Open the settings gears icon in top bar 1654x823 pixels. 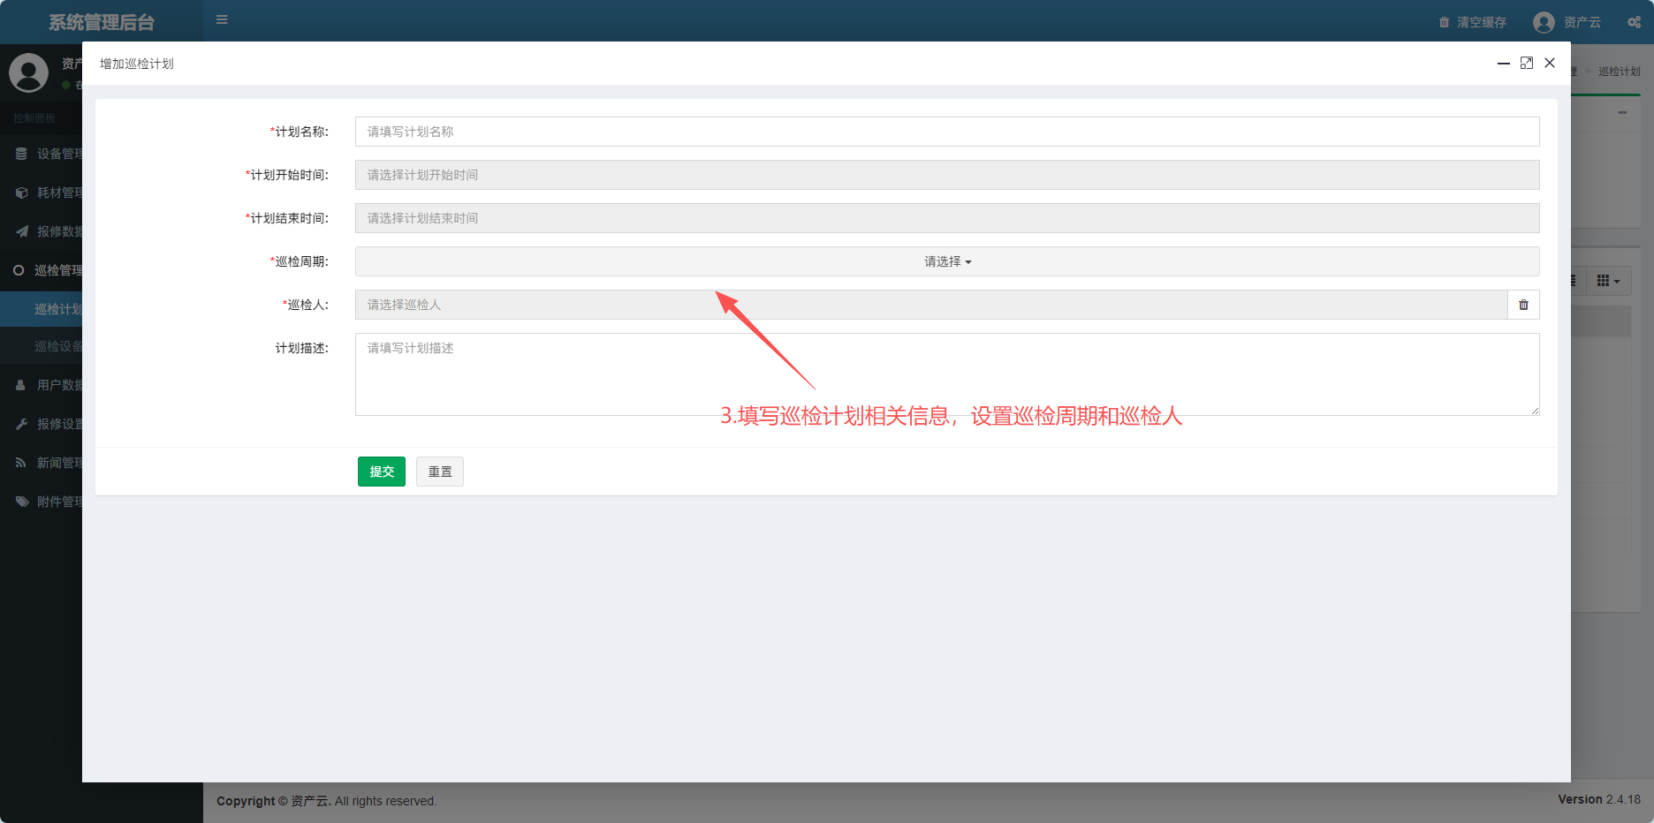tap(1634, 22)
